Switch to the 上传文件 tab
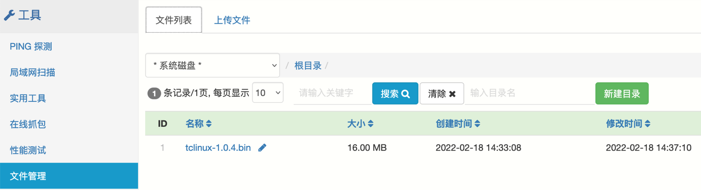Viewport: 701px width, 190px height. click(x=232, y=20)
